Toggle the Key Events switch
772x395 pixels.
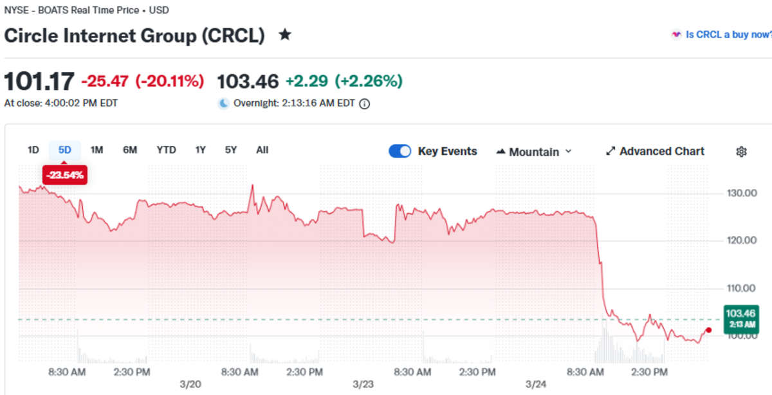point(400,152)
